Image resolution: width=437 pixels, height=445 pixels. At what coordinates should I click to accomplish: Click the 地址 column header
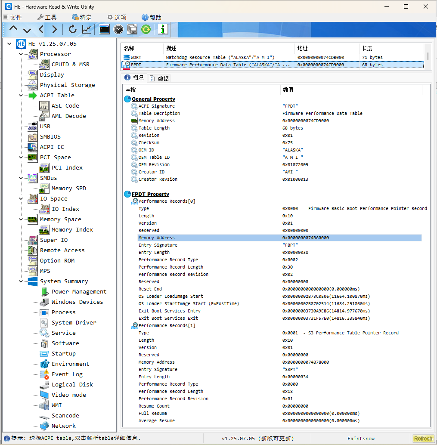(302, 48)
